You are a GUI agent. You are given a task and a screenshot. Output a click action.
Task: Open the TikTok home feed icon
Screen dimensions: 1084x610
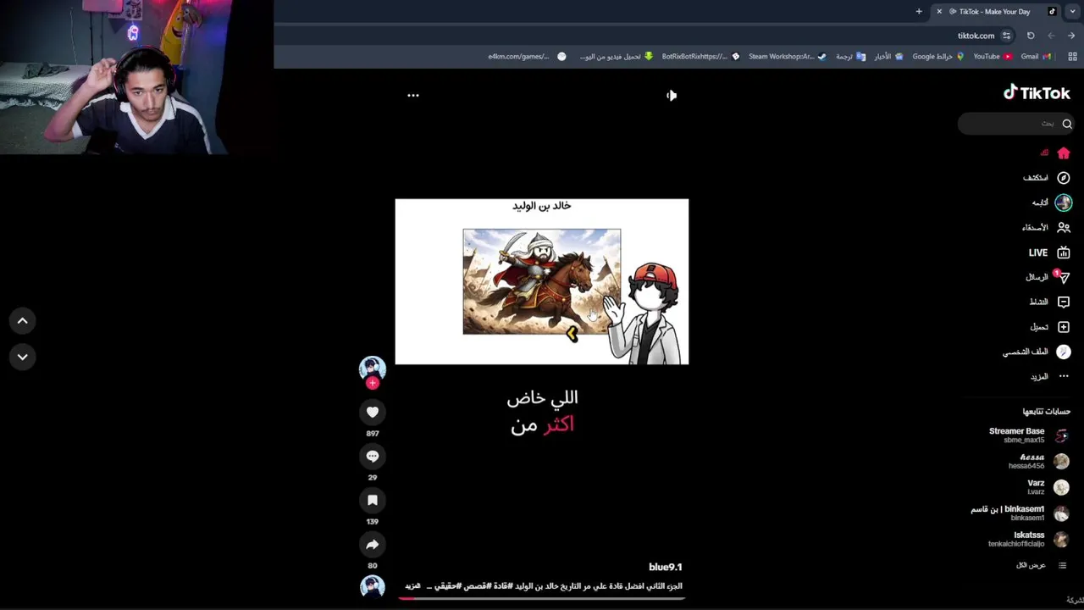tap(1064, 153)
